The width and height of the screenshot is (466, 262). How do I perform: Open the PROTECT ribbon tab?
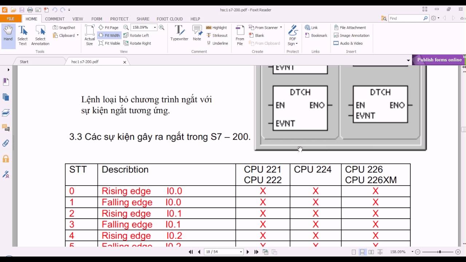coord(119,19)
